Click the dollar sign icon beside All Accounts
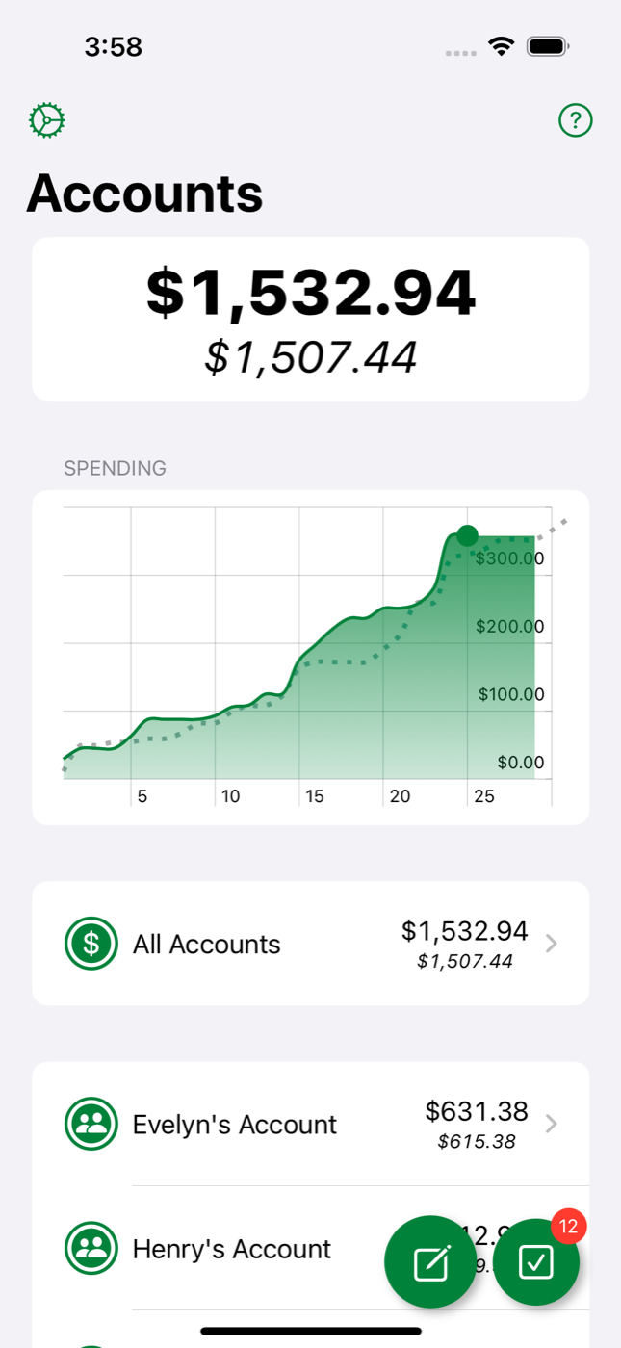The width and height of the screenshot is (621, 1348). point(91,944)
